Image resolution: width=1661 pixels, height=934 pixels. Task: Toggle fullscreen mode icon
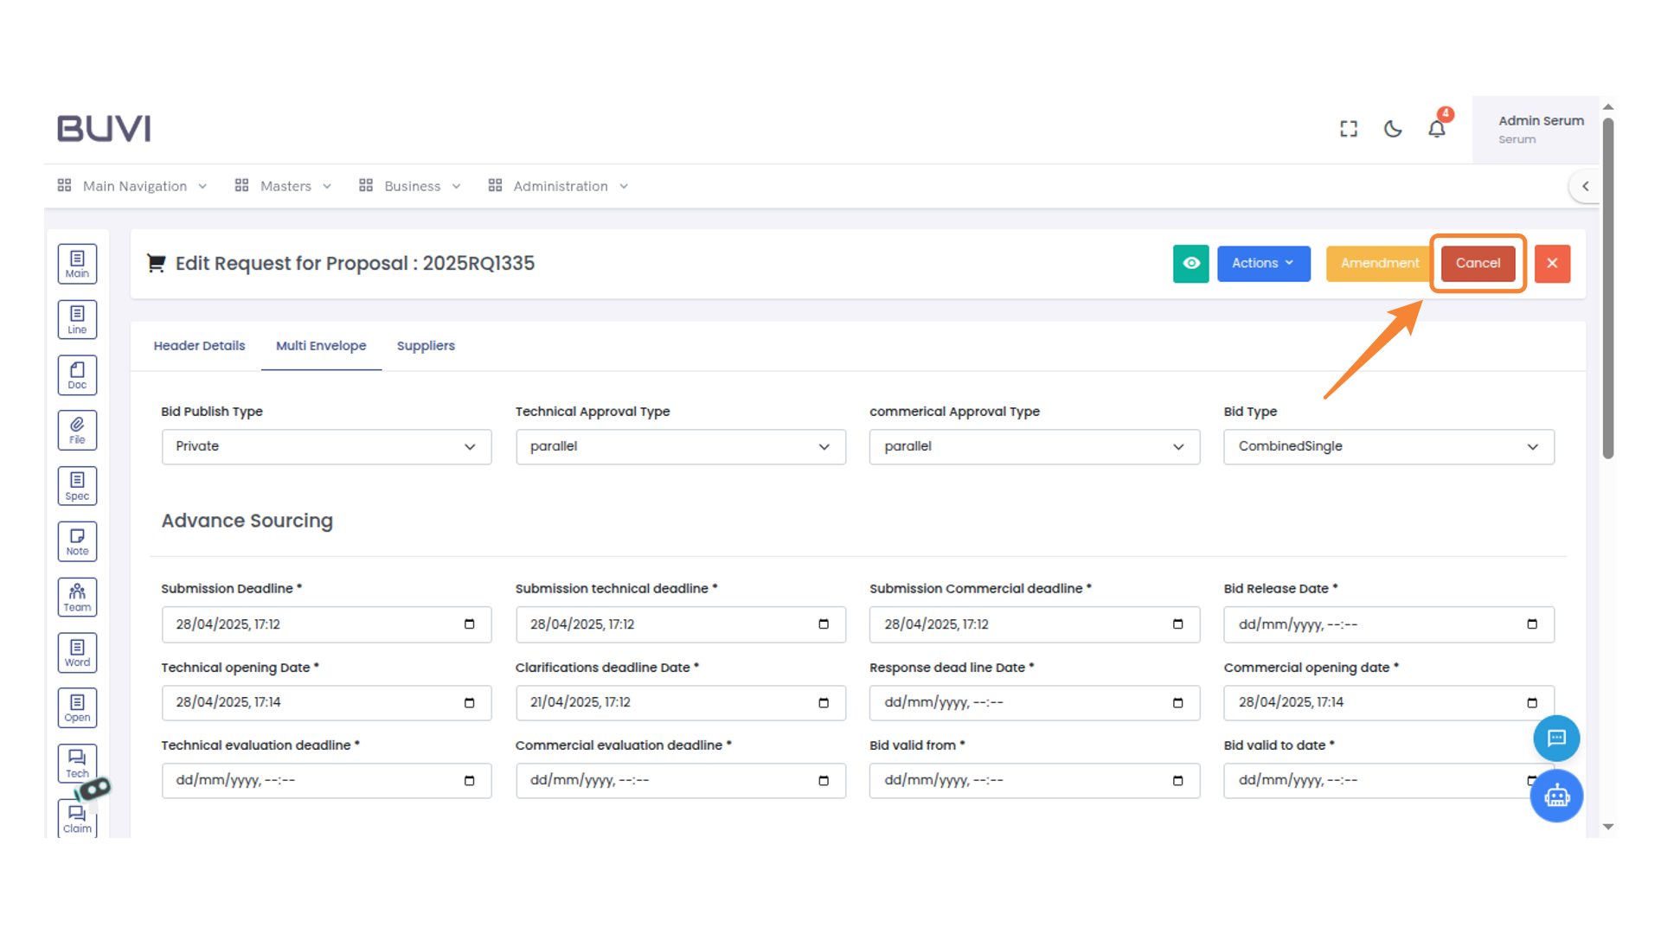click(1349, 130)
